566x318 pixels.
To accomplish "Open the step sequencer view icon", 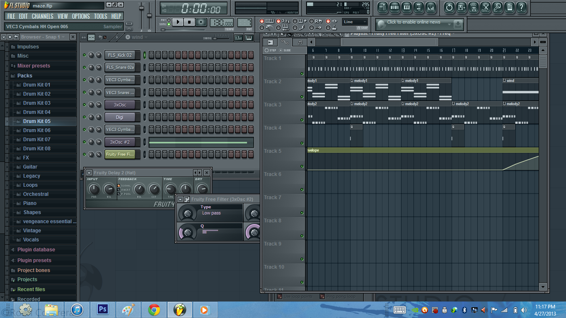I will (394, 7).
